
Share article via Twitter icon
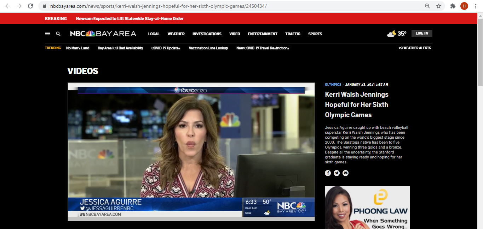[x=337, y=173]
